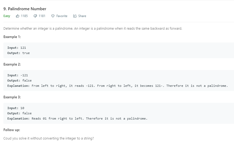The image size is (234, 145).
Task: Click the 1185 likes count
Action: click(x=24, y=16)
